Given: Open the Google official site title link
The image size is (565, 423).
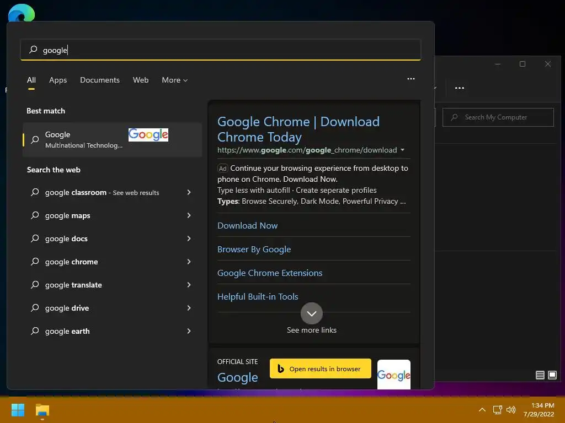Looking at the screenshot, I should pyautogui.click(x=237, y=377).
